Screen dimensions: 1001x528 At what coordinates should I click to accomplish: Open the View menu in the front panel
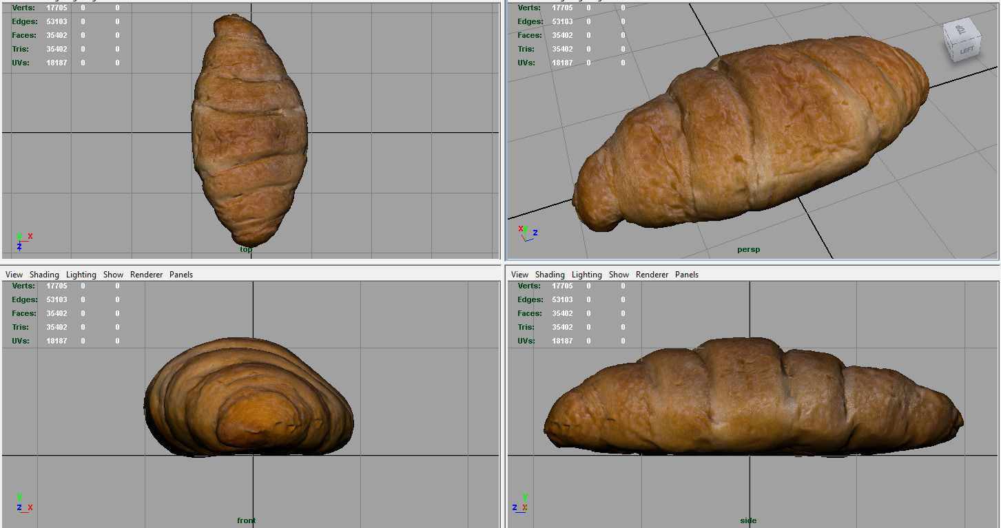click(14, 275)
